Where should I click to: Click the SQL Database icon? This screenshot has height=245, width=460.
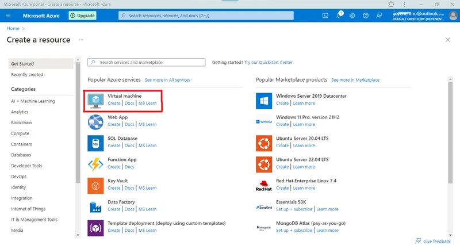95,143
